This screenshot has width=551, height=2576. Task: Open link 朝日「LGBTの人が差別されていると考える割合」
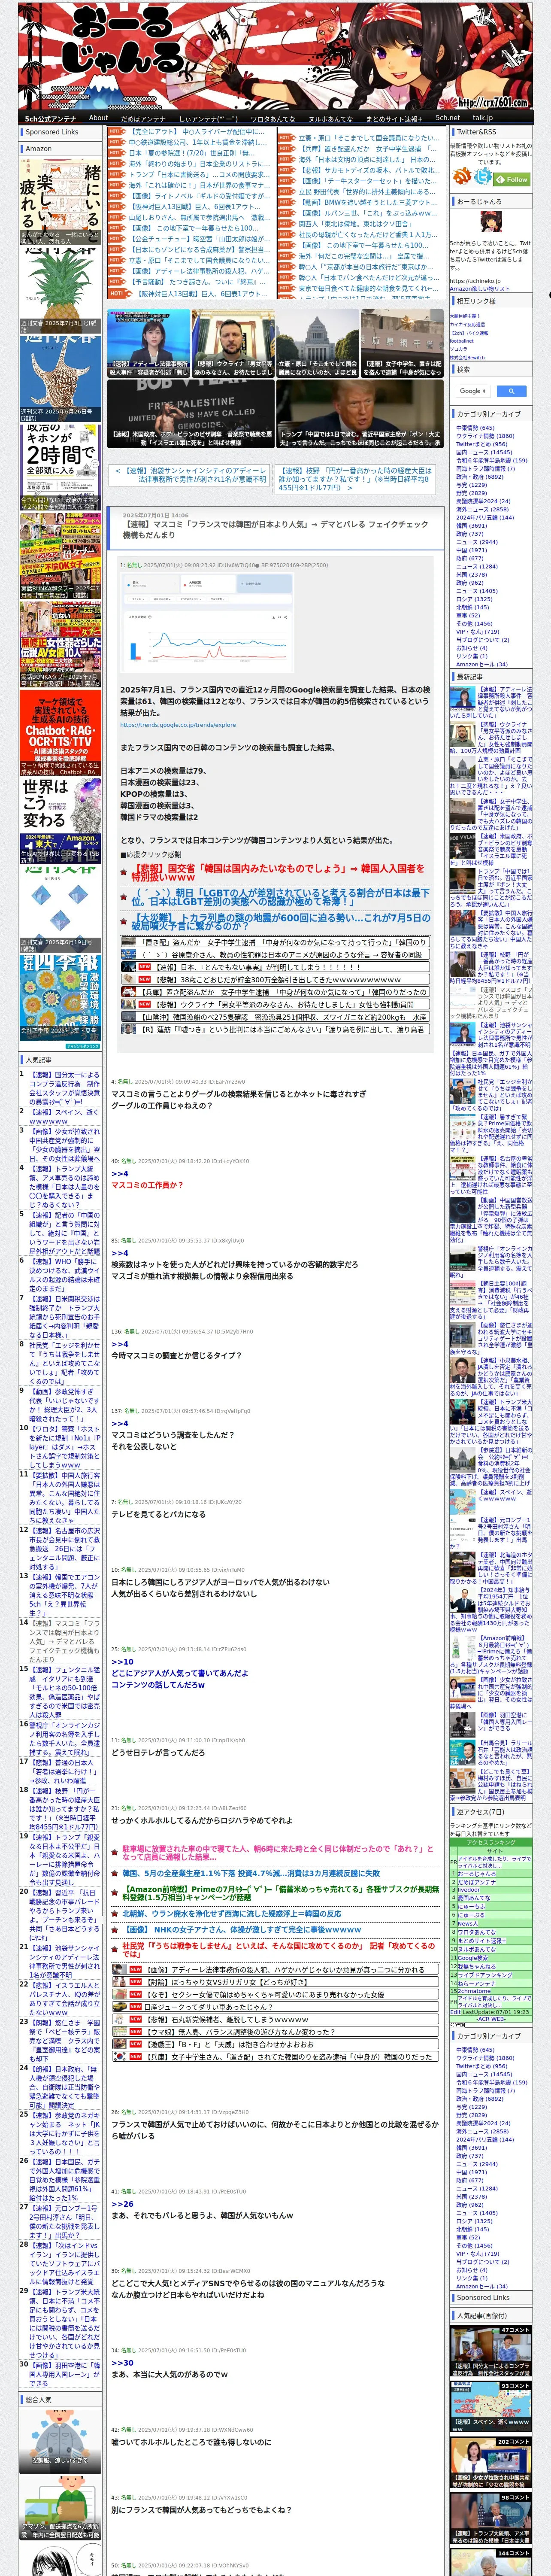point(281,896)
